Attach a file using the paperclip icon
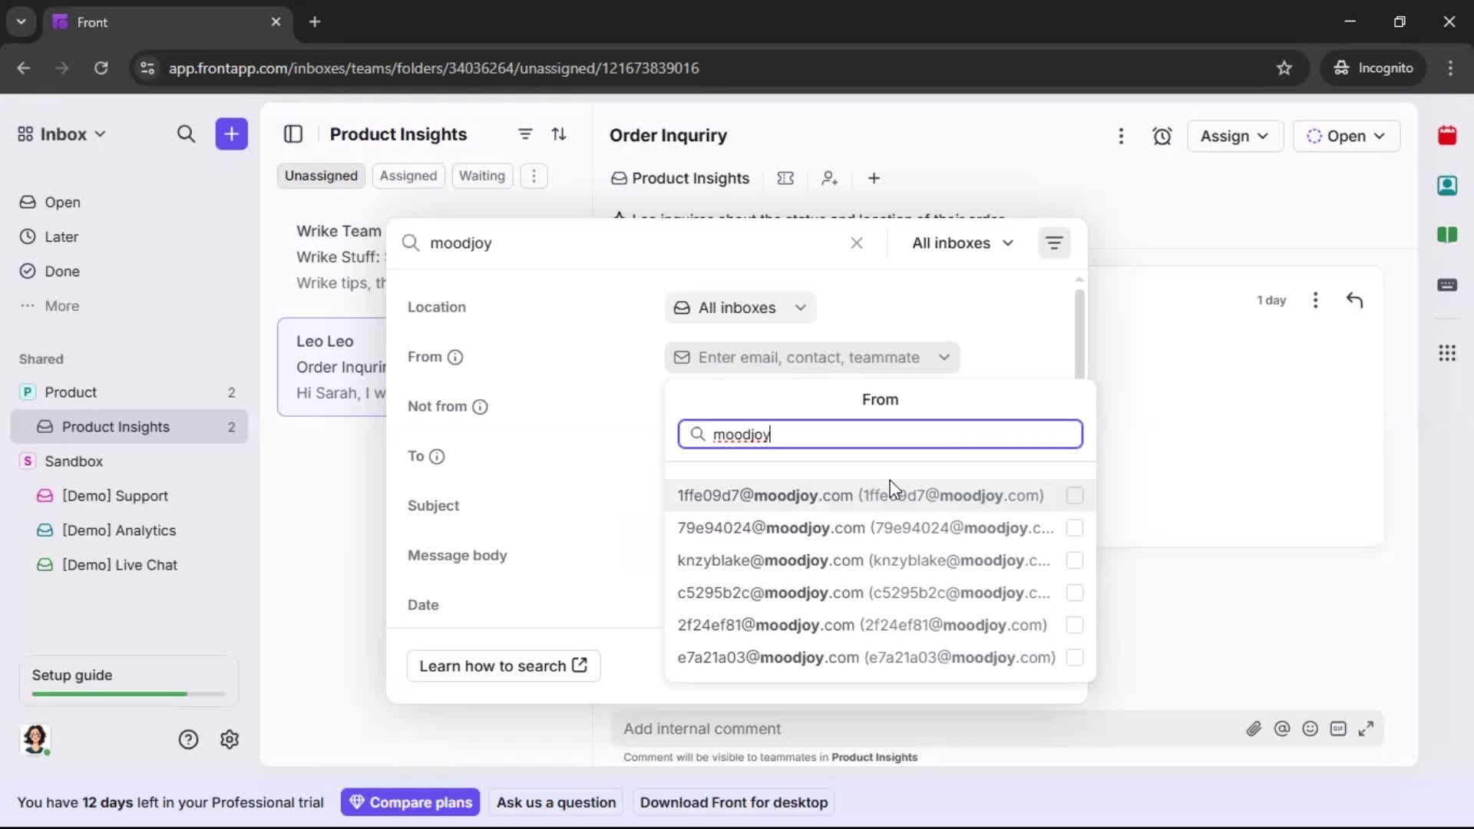This screenshot has width=1474, height=829. [1254, 728]
